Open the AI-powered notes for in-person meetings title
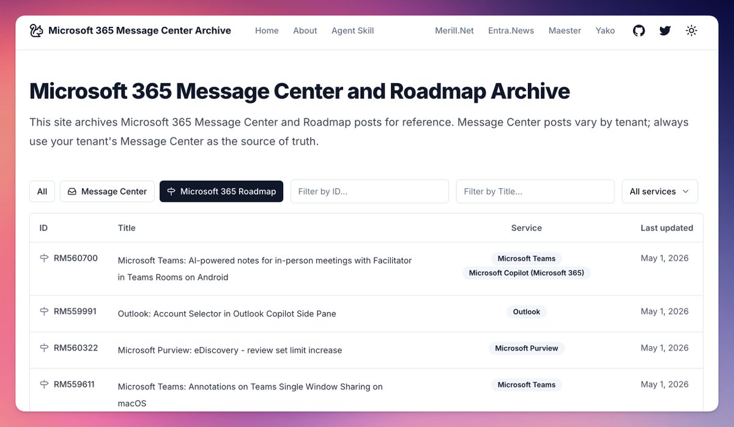This screenshot has width=734, height=427. tap(265, 269)
